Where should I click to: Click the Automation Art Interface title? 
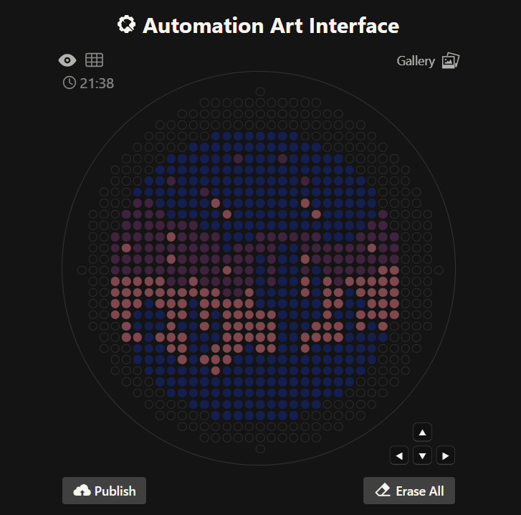point(271,26)
